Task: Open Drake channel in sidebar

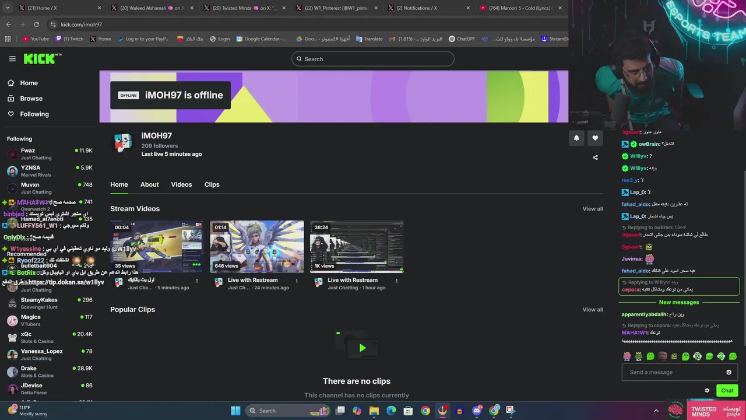Action: (x=50, y=372)
